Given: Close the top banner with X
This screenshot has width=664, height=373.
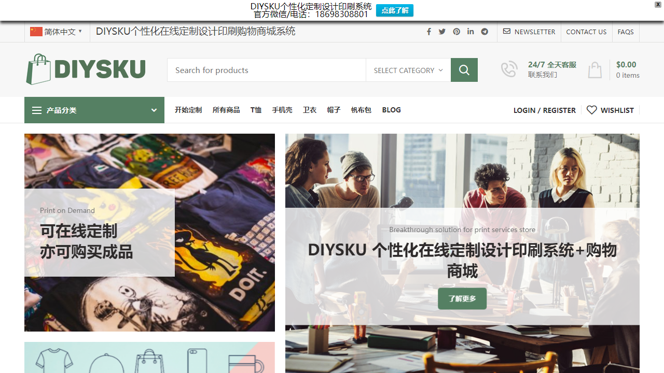Looking at the screenshot, I should point(658,4).
